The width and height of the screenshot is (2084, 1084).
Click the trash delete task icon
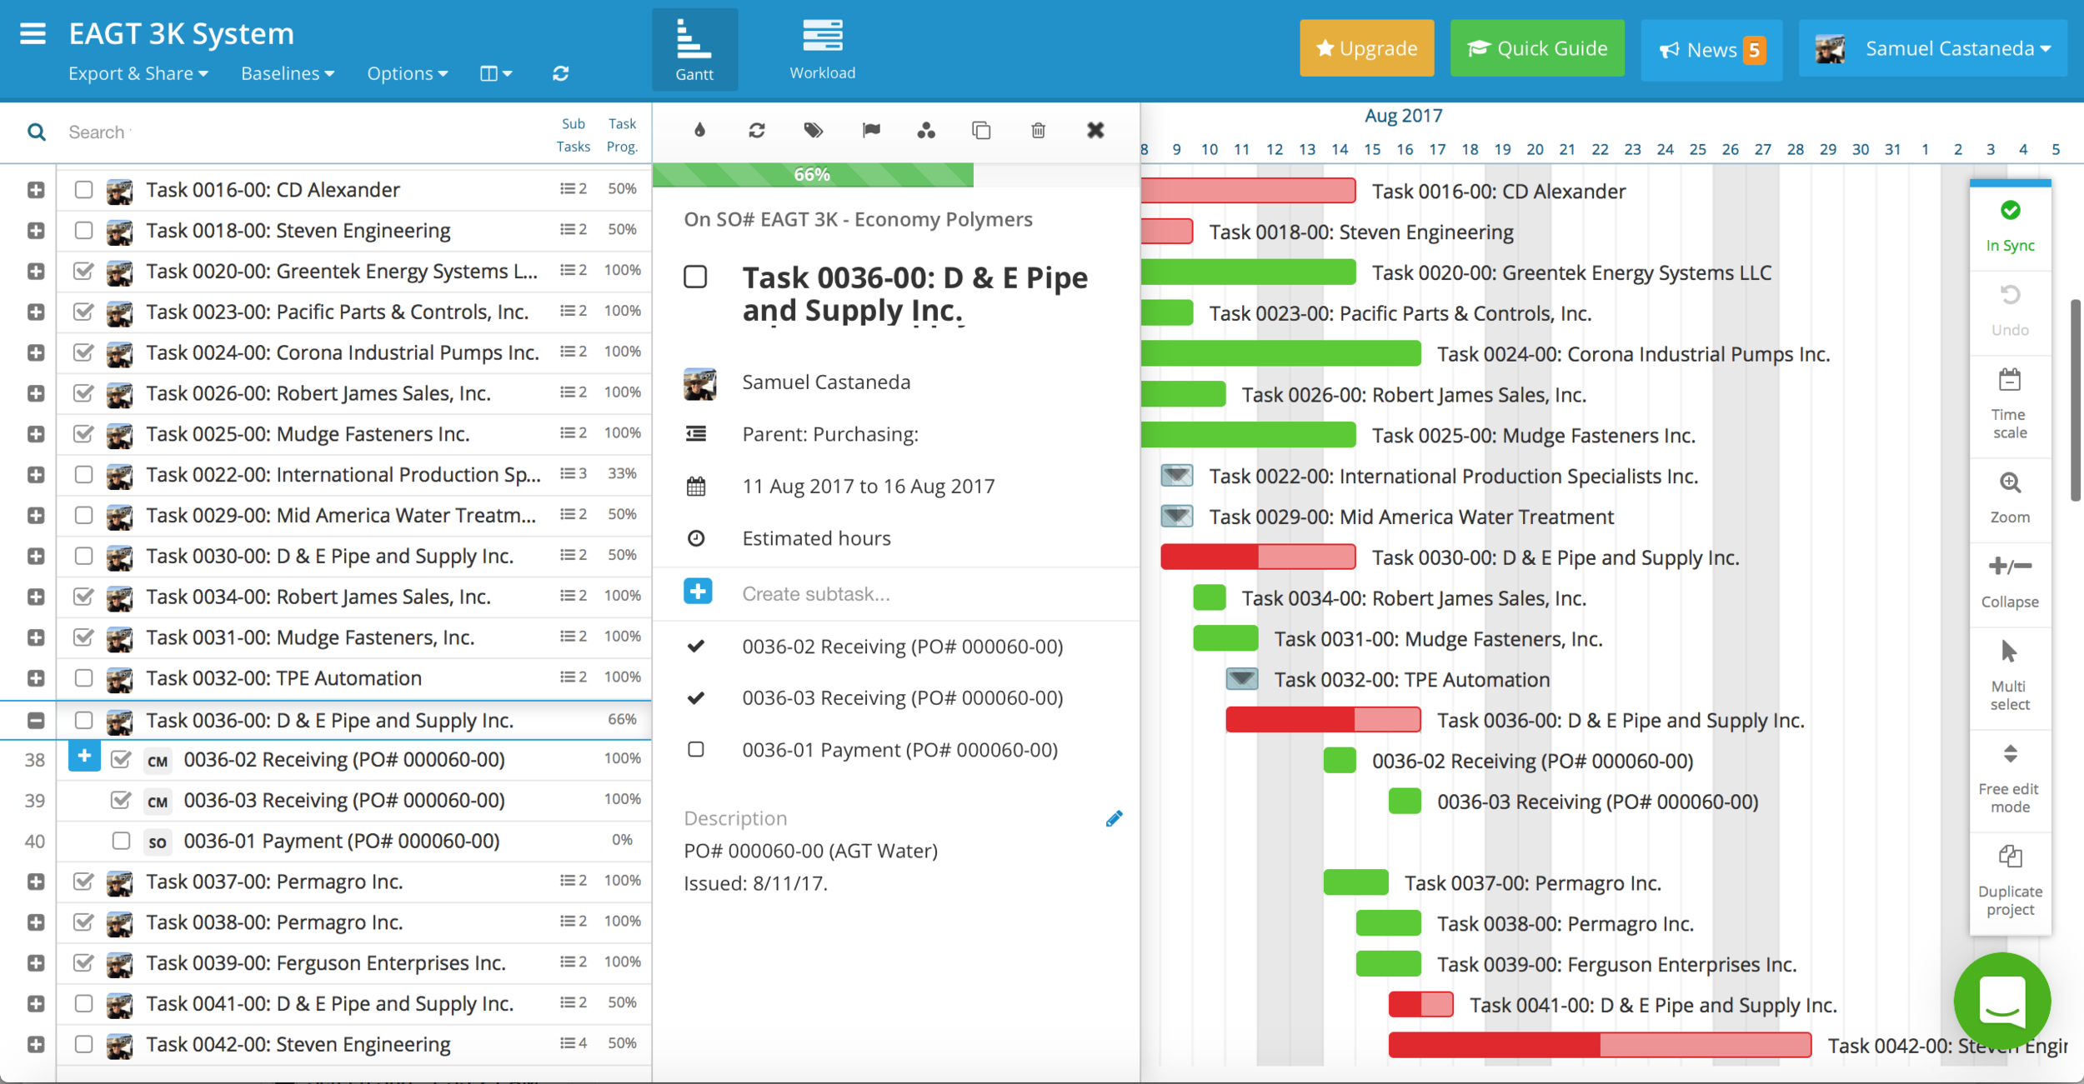(x=1039, y=130)
